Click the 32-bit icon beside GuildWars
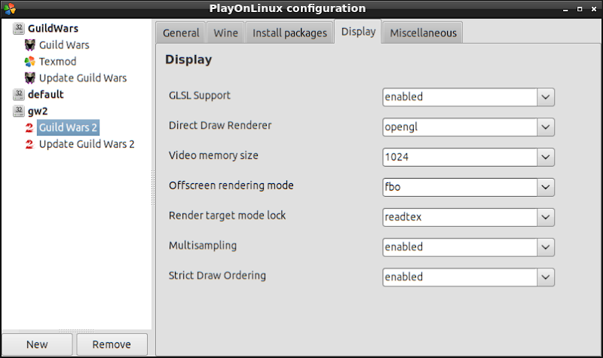 click(x=18, y=29)
